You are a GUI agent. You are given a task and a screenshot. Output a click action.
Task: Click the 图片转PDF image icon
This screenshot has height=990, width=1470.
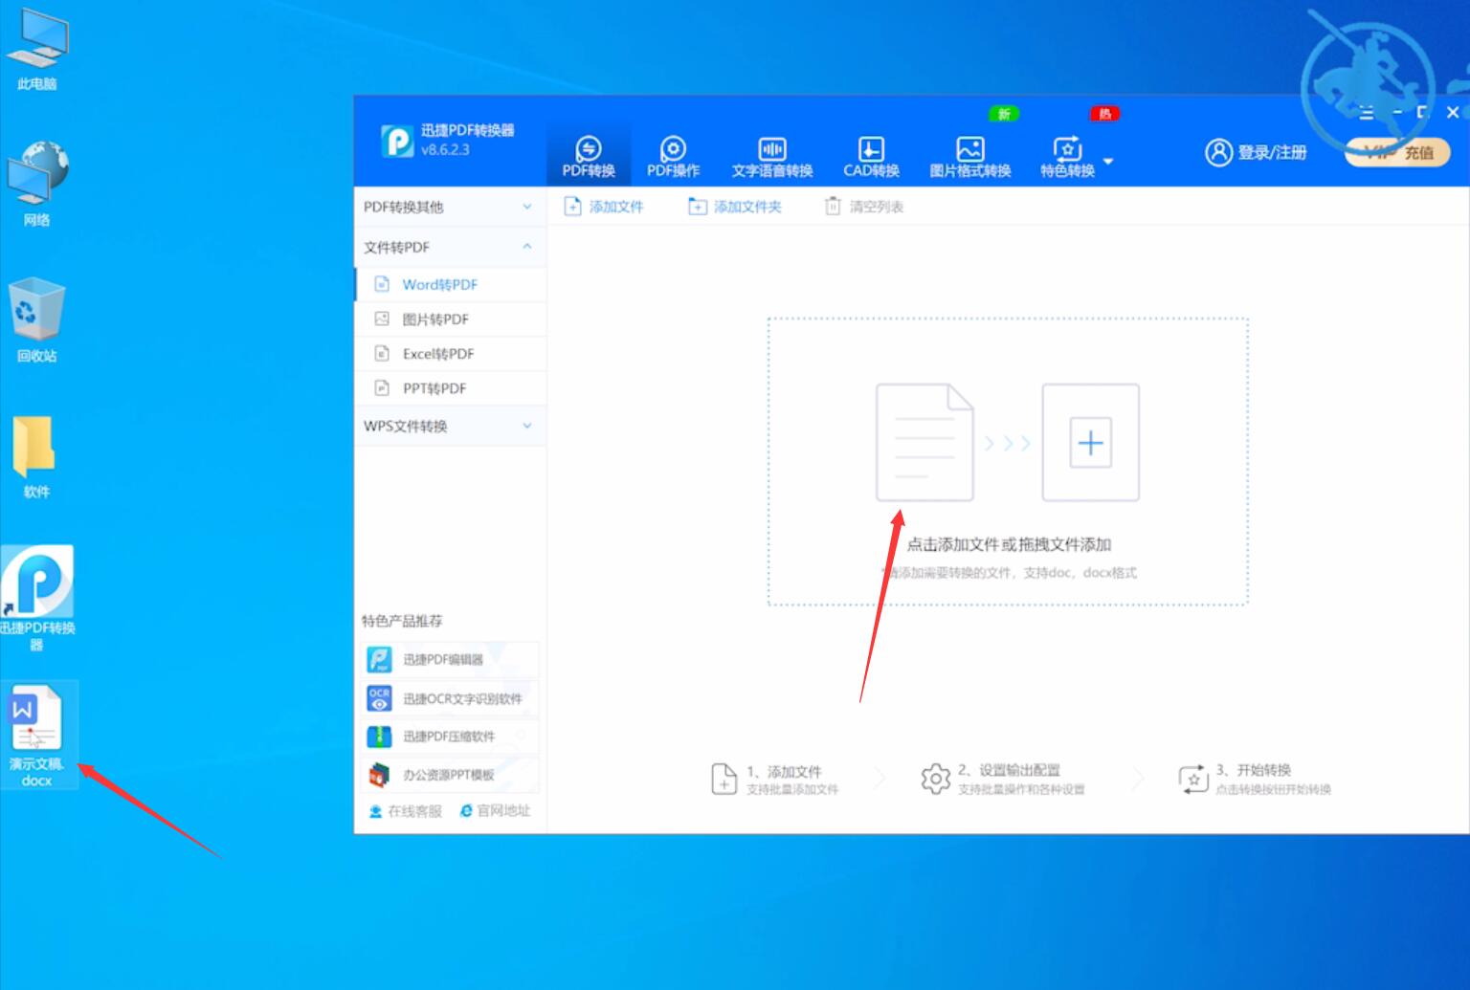(382, 319)
